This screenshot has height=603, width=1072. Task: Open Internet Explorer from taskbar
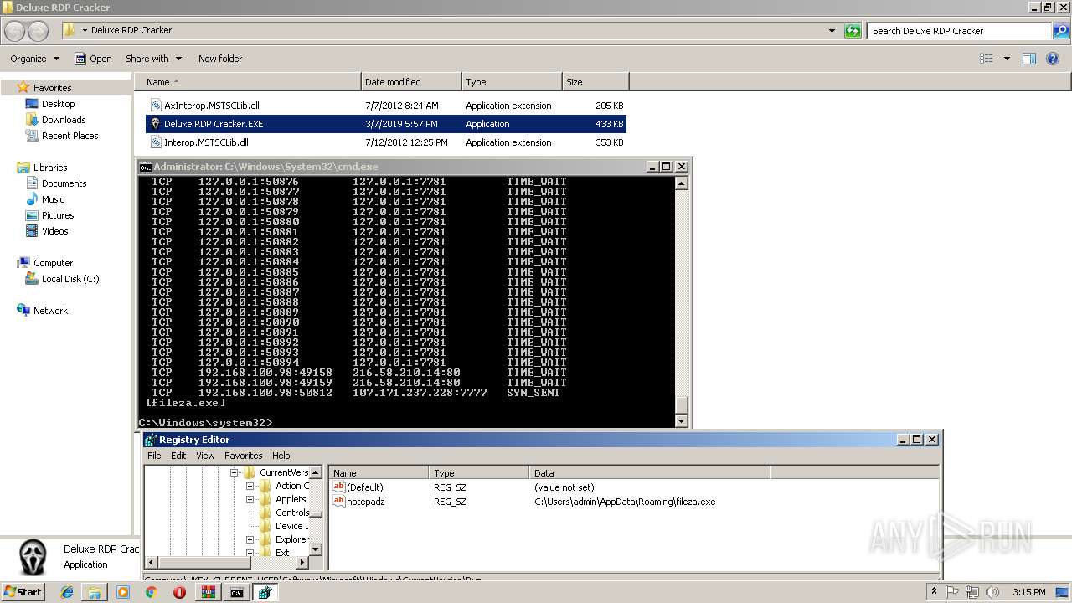tap(67, 592)
